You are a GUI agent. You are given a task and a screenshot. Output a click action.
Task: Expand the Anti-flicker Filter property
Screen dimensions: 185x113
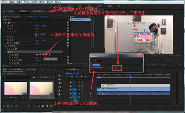coord(5,43)
